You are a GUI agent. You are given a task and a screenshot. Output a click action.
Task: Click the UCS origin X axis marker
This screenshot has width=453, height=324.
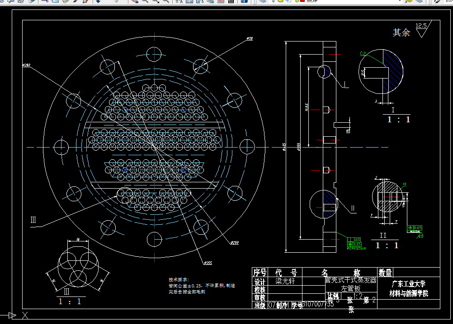point(25,315)
